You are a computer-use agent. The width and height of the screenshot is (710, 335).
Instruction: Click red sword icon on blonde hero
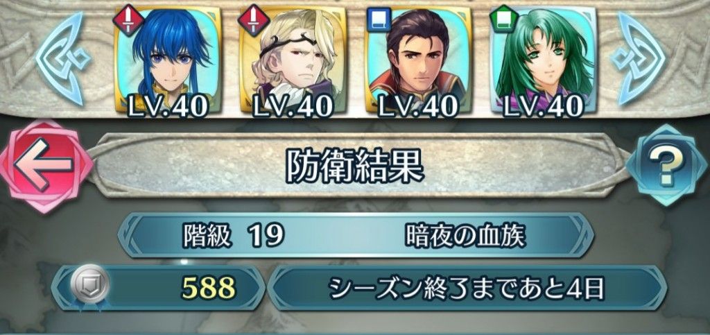254,20
